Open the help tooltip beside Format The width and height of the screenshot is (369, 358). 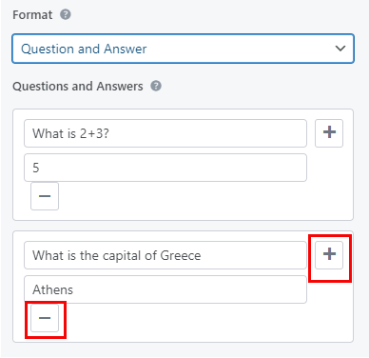pos(66,14)
